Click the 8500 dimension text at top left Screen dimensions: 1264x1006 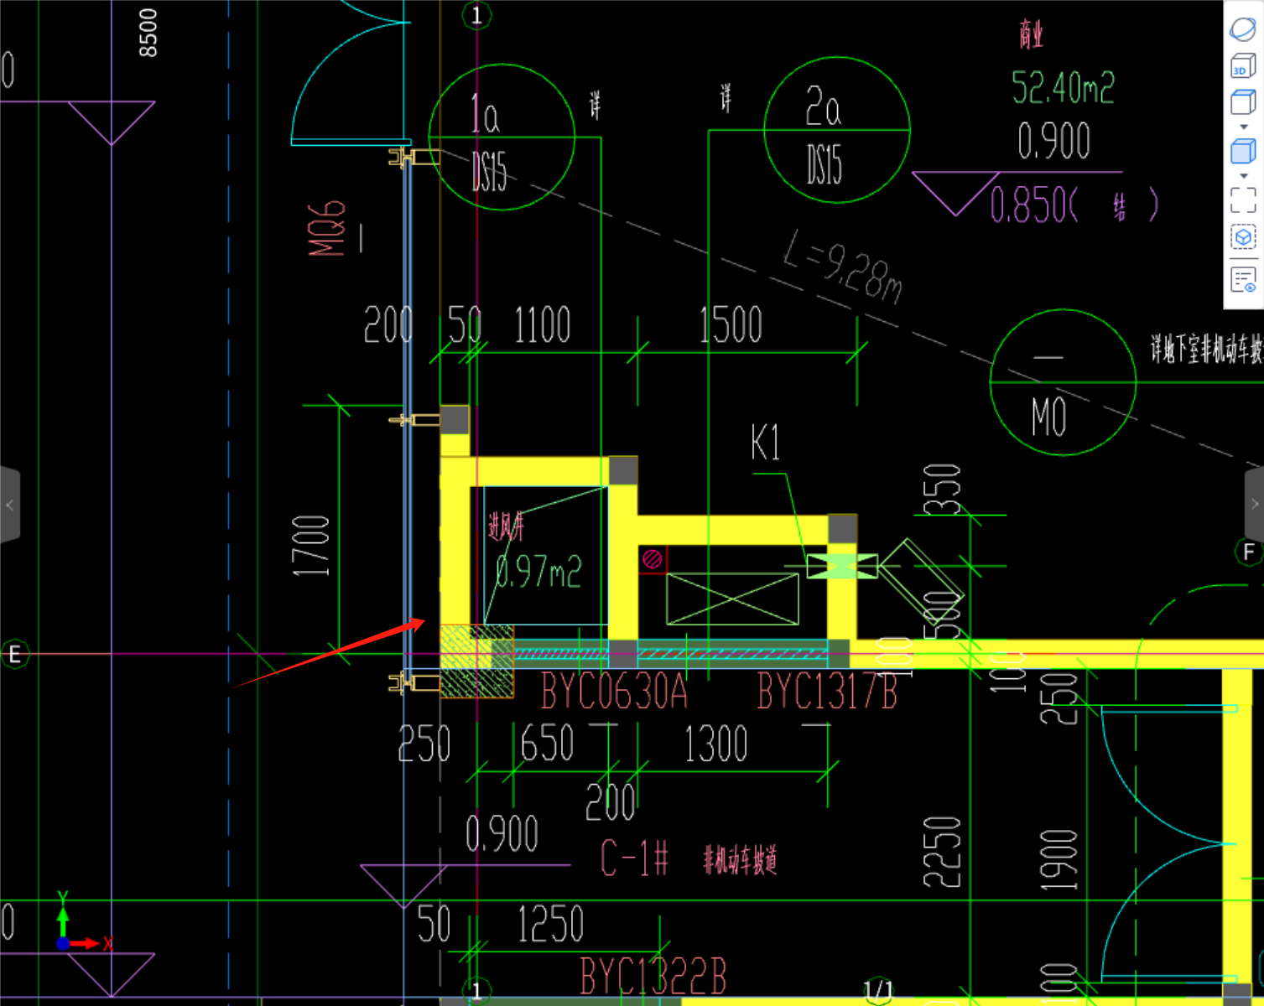pyautogui.click(x=148, y=33)
